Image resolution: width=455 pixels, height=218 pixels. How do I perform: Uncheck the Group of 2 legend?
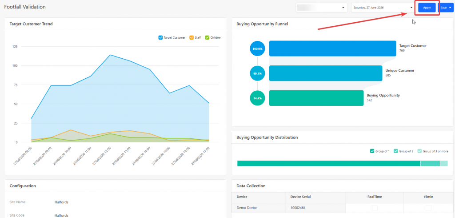(396, 151)
